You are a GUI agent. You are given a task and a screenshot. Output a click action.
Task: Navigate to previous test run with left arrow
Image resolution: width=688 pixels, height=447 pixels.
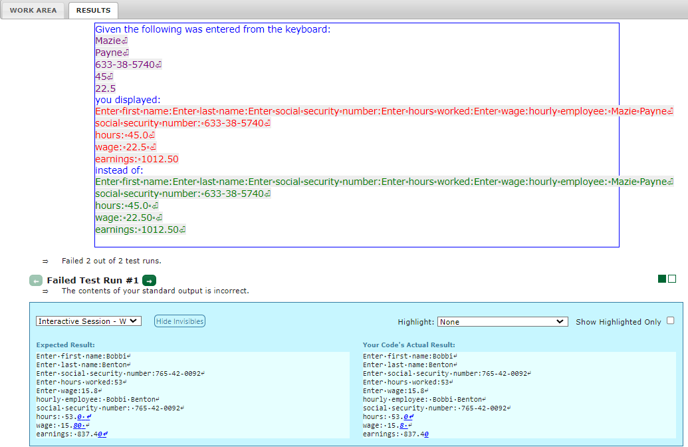pos(36,280)
